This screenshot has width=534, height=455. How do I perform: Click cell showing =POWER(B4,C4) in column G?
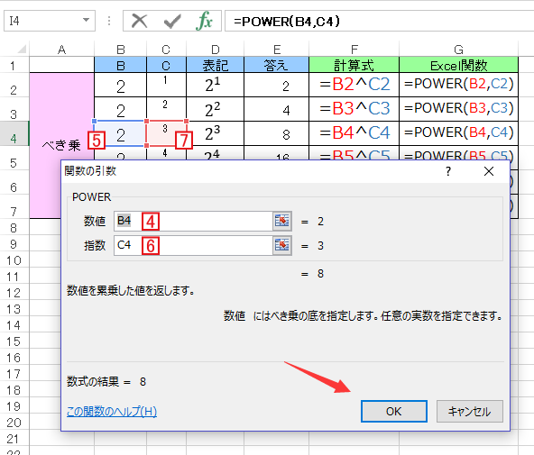point(458,133)
